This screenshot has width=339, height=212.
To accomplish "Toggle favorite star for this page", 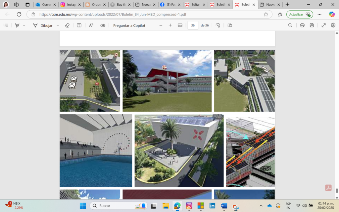I will click(x=266, y=14).
